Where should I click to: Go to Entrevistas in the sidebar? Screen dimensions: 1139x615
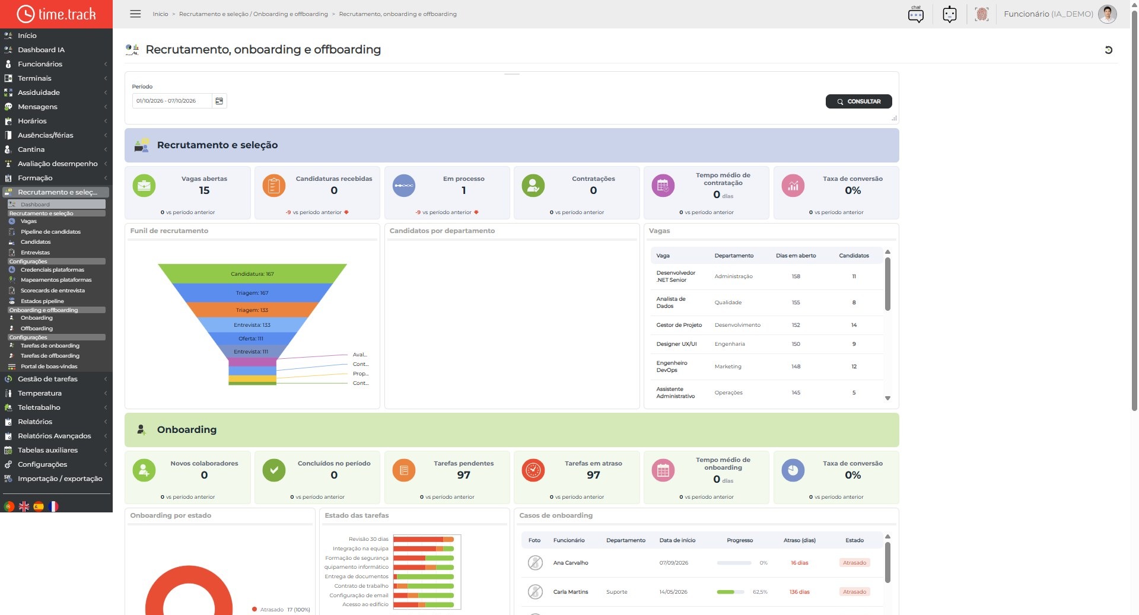pos(35,253)
